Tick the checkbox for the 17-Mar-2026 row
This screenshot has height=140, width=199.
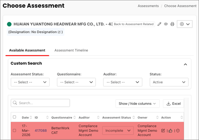(x=15, y=130)
